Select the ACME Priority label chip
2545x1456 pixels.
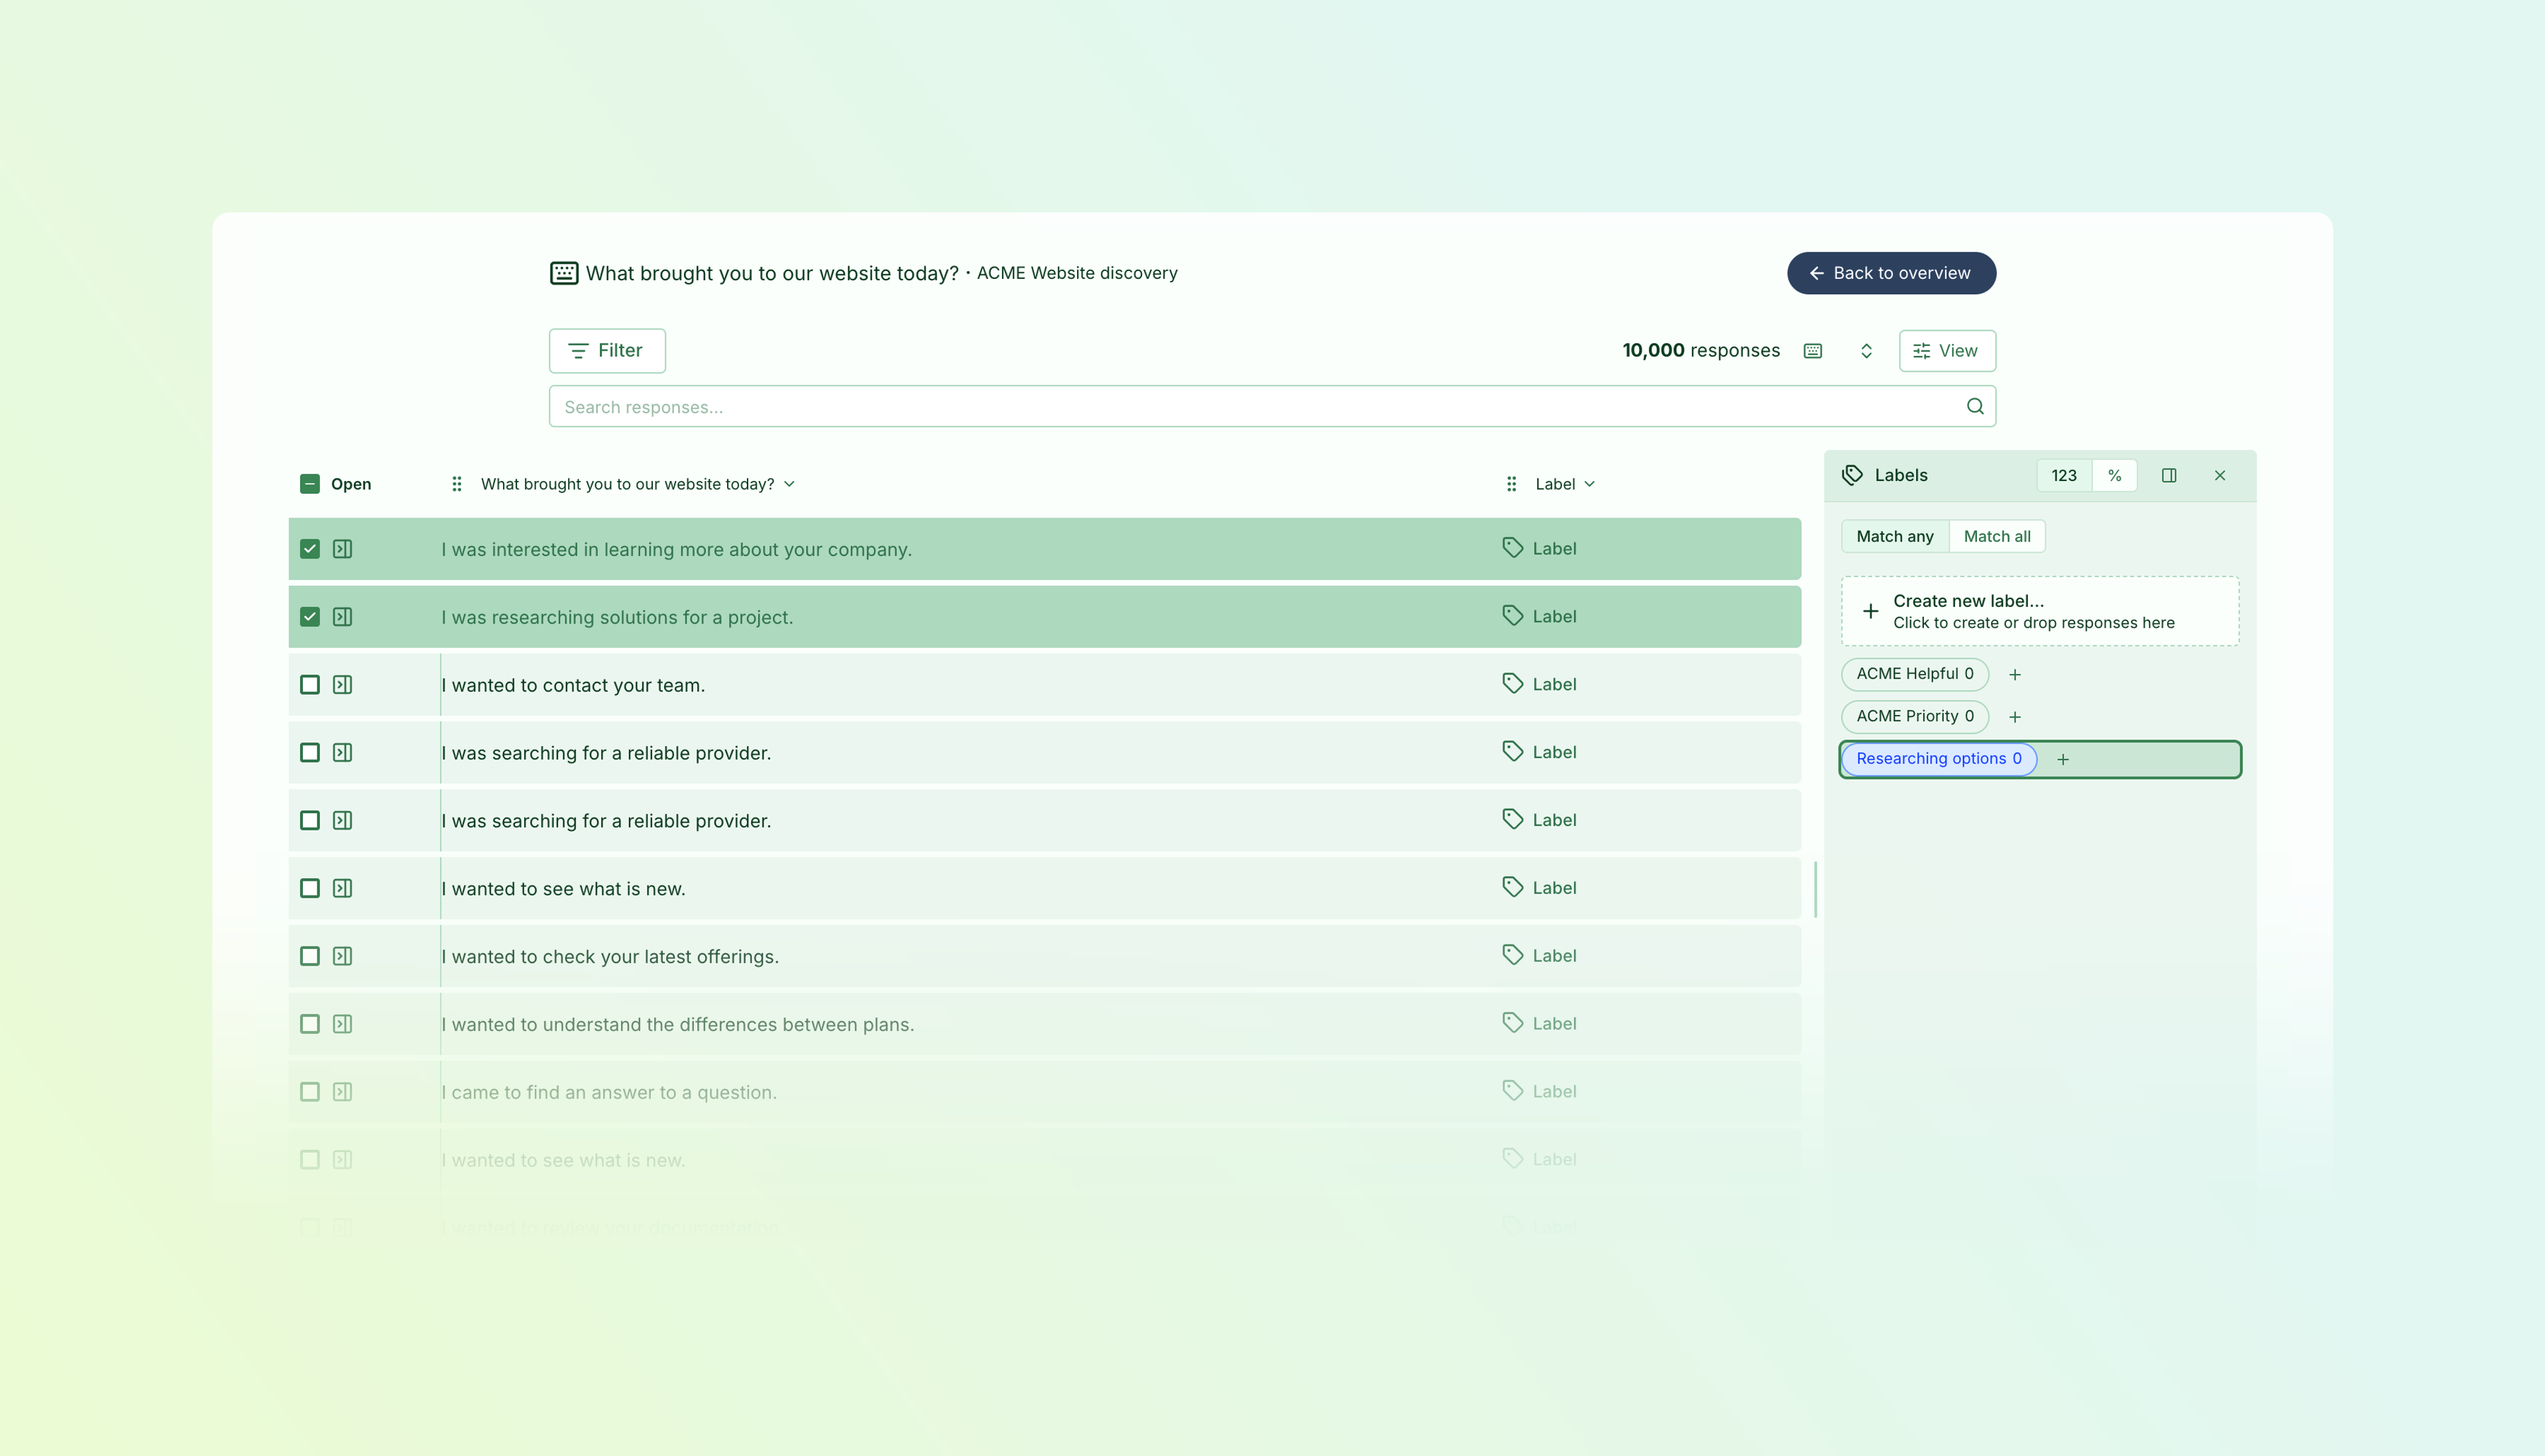1915,716
